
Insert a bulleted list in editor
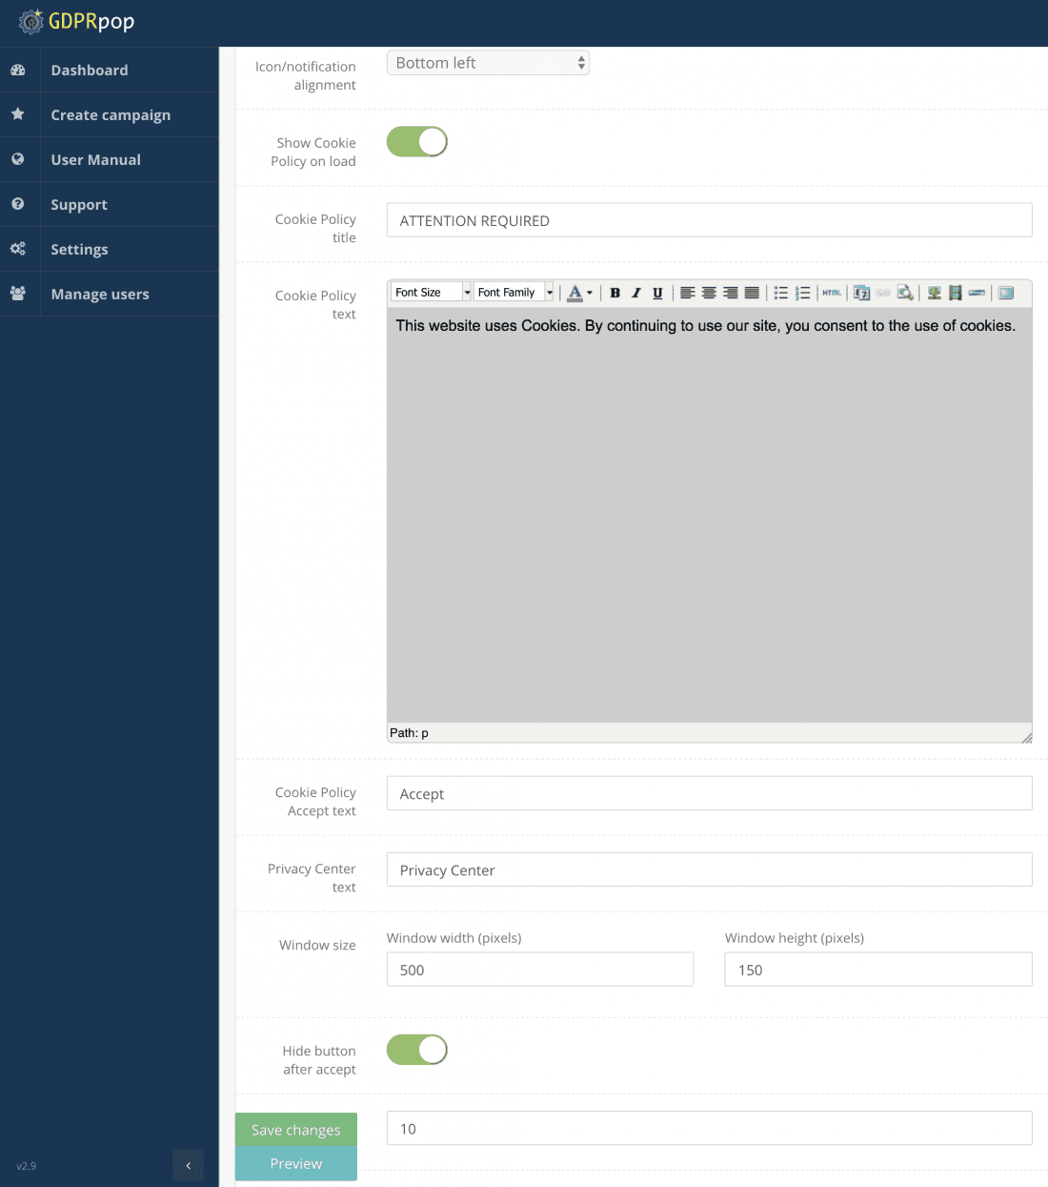coord(781,293)
